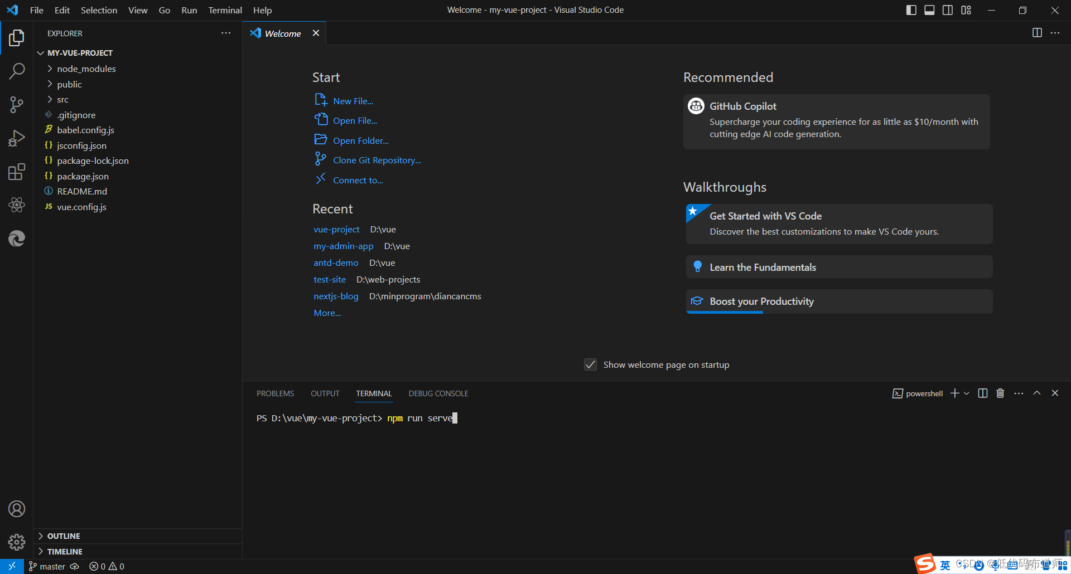Open the GitHub Copilot recommendation card

coord(837,121)
